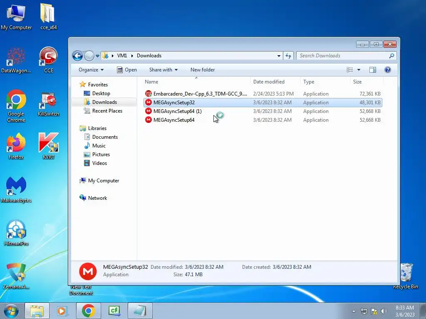Click the Open toolbar button
This screenshot has height=319, width=426.
click(x=127, y=70)
